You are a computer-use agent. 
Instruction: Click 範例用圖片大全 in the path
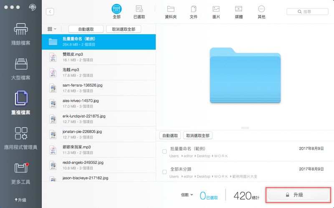click(245, 176)
